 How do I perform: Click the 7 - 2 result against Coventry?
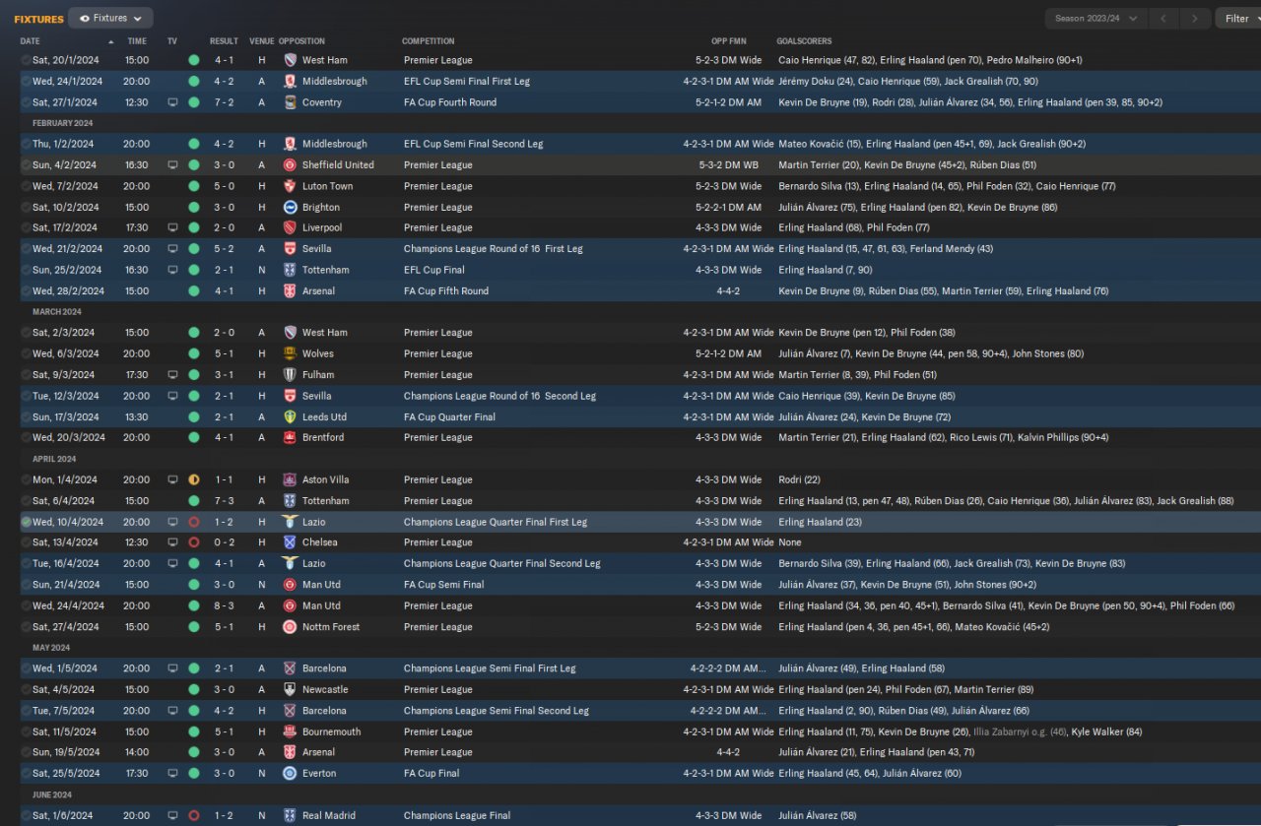pyautogui.click(x=224, y=102)
